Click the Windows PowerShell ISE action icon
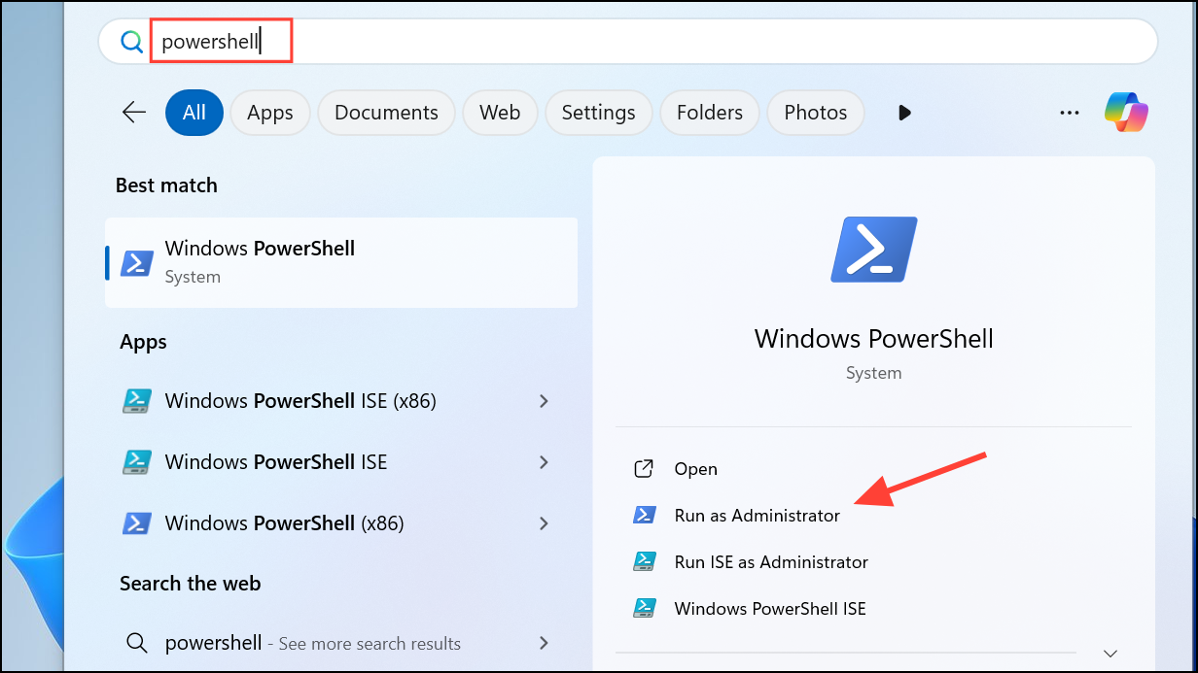The image size is (1198, 673). tap(644, 608)
